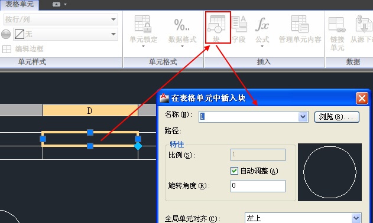Open the 全局单元对齐 alignment dropdown
The image size is (373, 223).
point(303,218)
